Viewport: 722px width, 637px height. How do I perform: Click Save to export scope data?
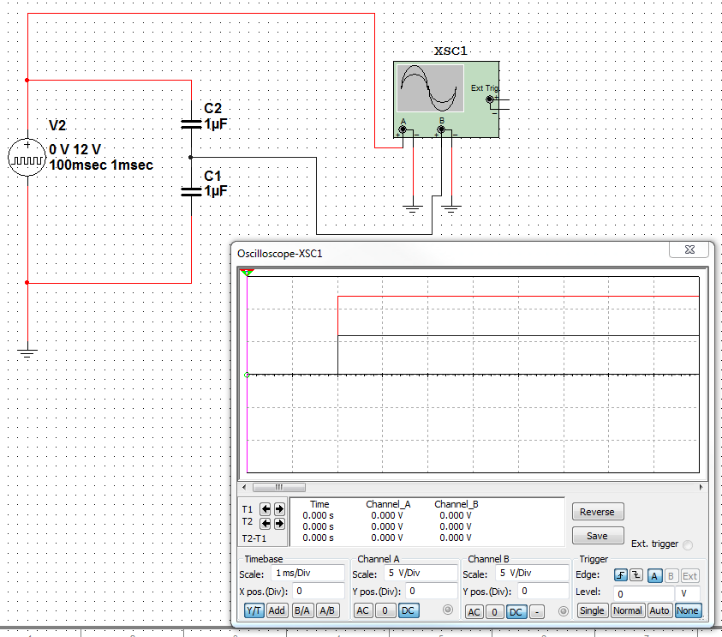coord(597,536)
